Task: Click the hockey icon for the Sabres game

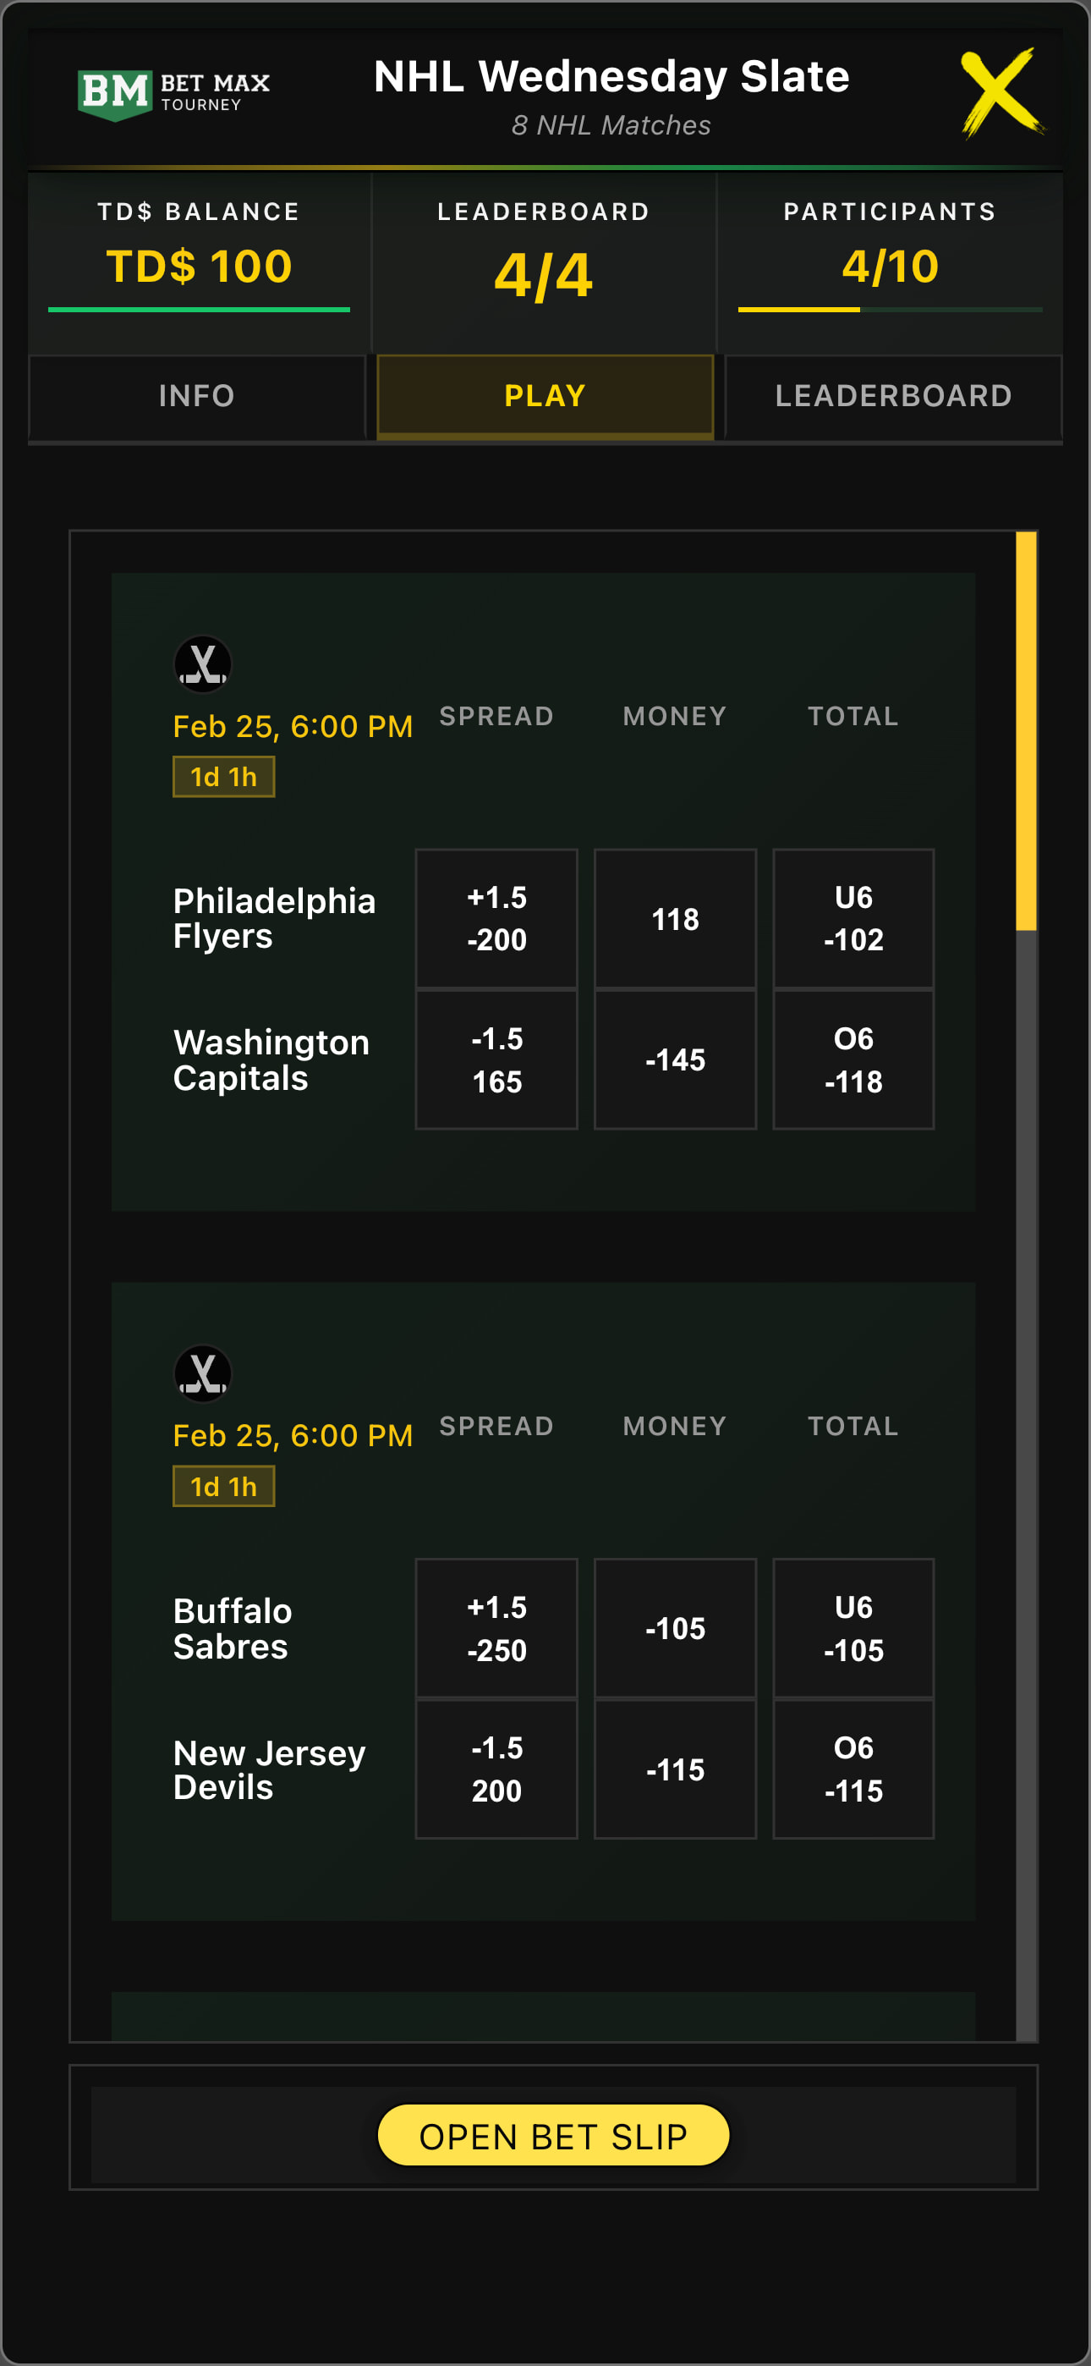Action: (x=204, y=1375)
